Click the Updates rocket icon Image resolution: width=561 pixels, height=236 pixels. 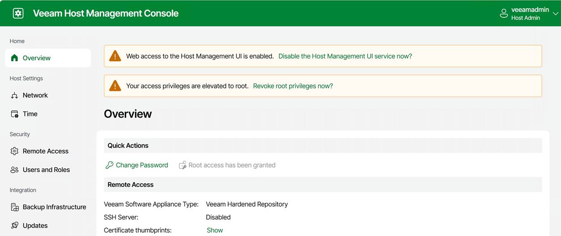point(14,226)
